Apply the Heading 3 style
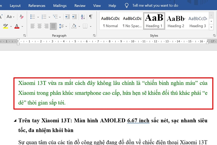 point(198,21)
